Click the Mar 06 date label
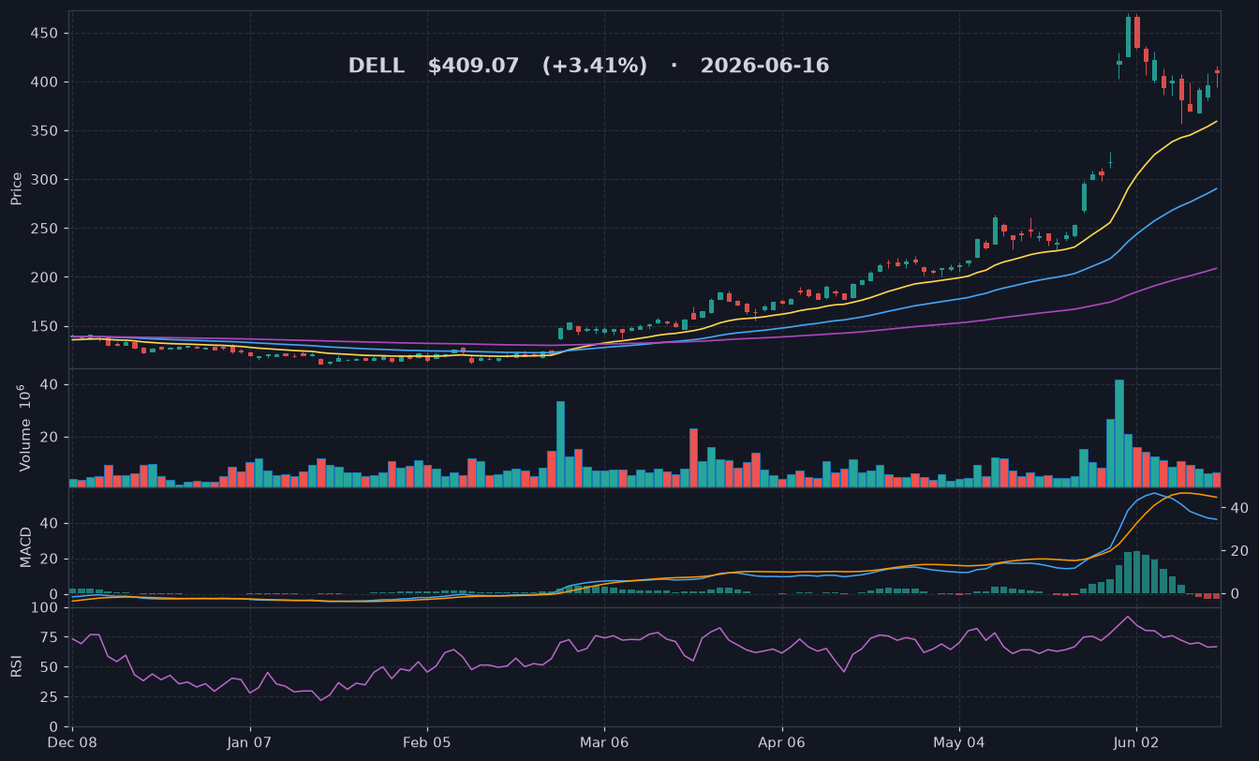The height and width of the screenshot is (761, 1259). coord(604,742)
